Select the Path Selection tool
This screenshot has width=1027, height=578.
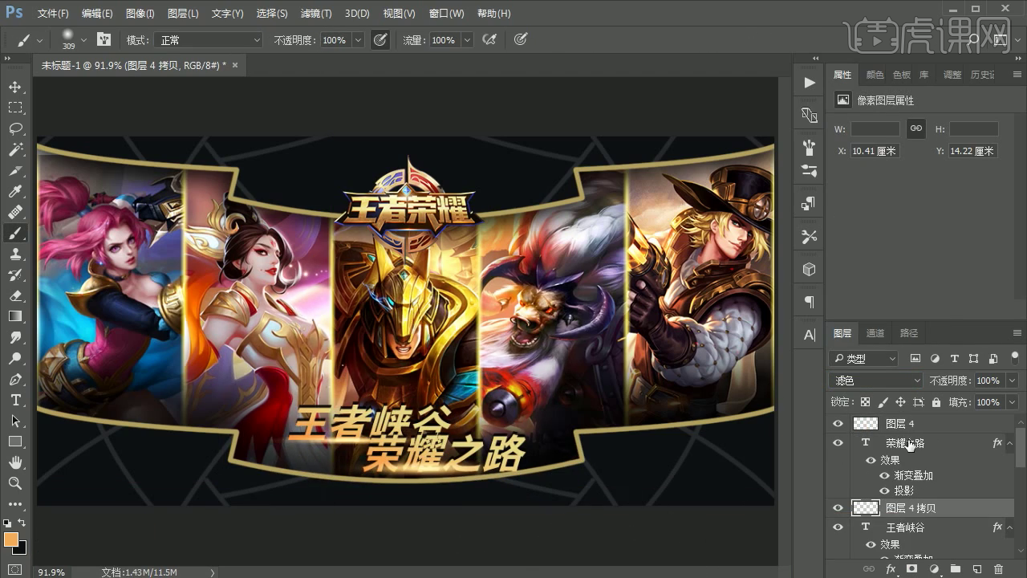[x=14, y=421]
